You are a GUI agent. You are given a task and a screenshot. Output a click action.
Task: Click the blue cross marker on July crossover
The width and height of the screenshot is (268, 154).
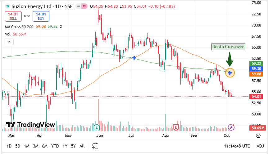point(134,58)
